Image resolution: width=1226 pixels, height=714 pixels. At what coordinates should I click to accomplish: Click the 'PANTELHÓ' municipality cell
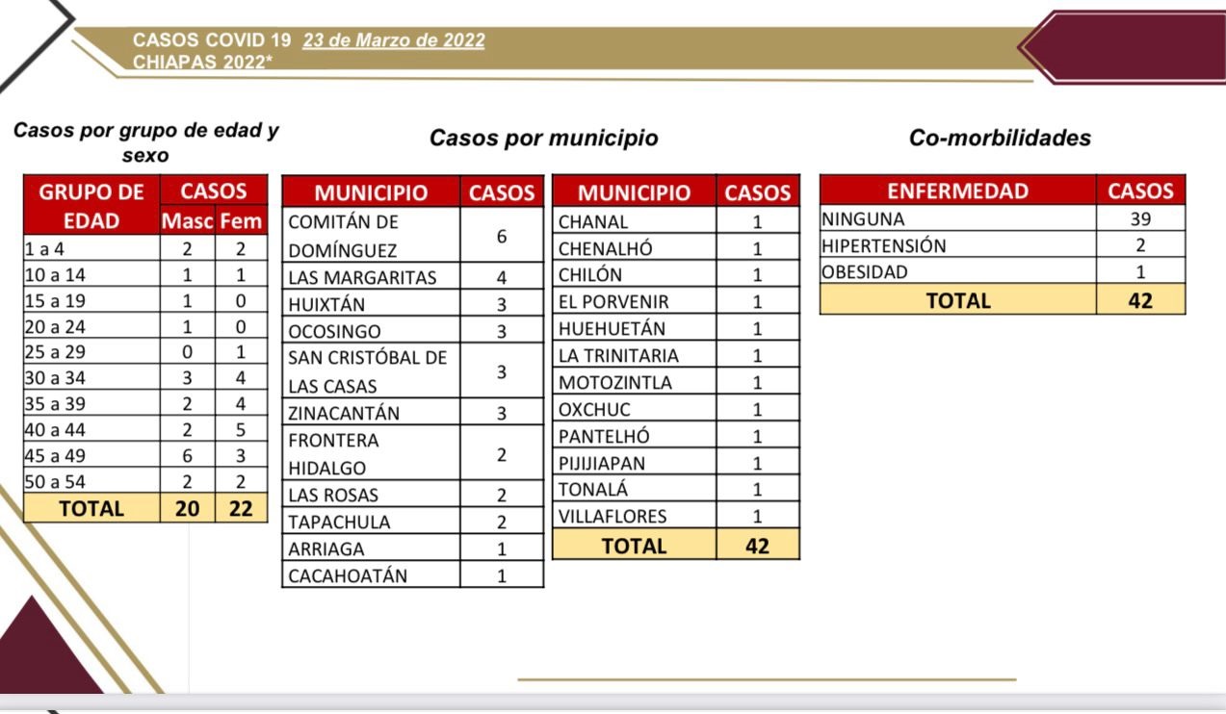tap(635, 436)
